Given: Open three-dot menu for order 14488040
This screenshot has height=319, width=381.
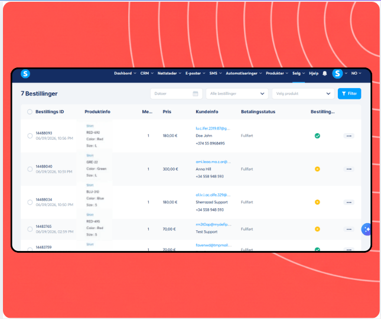Looking at the screenshot, I should [x=349, y=169].
